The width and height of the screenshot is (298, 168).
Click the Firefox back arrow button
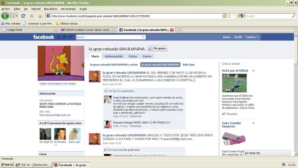pos(5,16)
